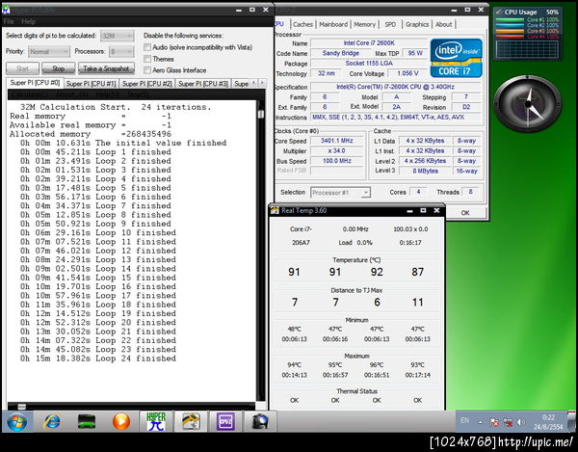Screen dimensions: 578x452
Task: Click the Super PI output vertical scrollbar
Action: (261, 251)
